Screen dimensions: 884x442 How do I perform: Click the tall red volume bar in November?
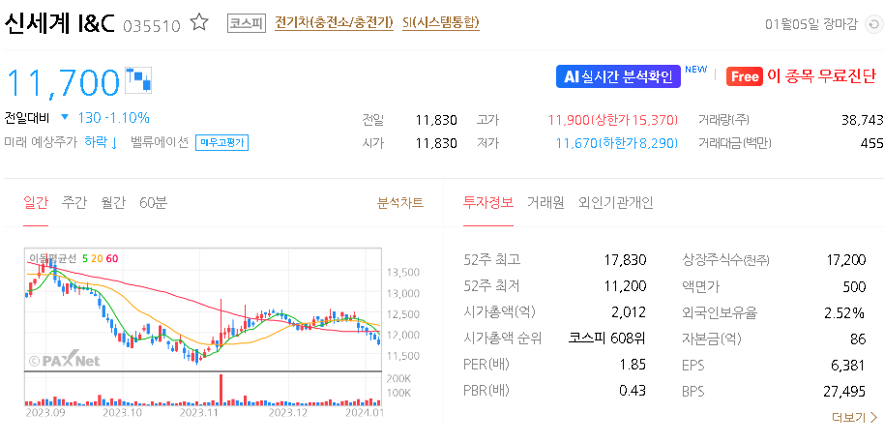point(221,390)
